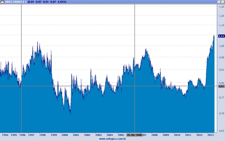Click the 1,11 current price label

tap(221, 36)
